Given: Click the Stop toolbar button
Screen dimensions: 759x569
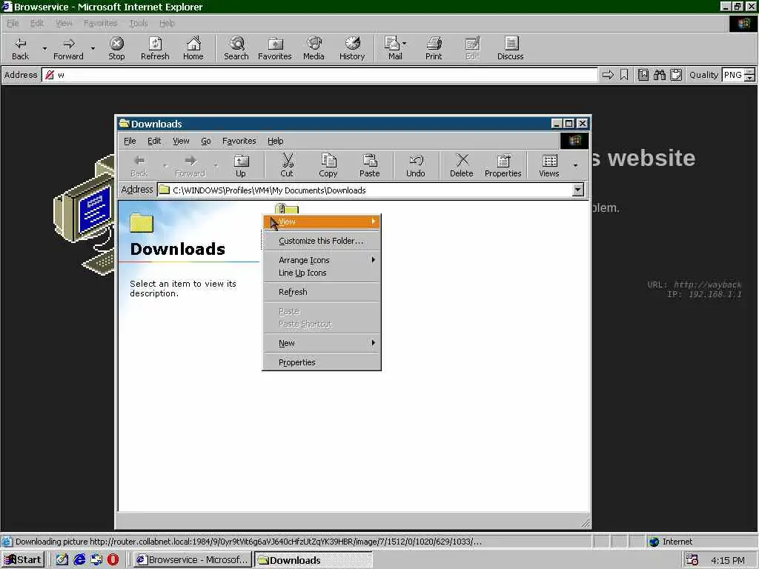Looking at the screenshot, I should [116, 48].
